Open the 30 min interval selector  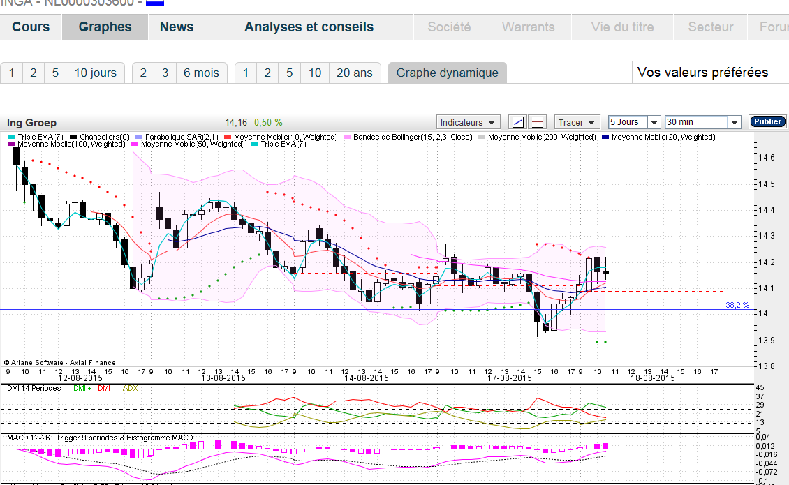click(703, 122)
